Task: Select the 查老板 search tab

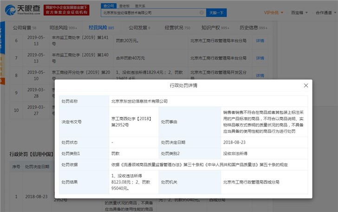Action: pos(124,6)
